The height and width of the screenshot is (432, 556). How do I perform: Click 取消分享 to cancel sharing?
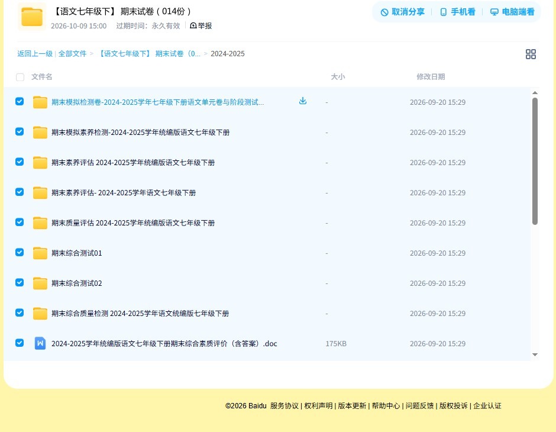402,12
